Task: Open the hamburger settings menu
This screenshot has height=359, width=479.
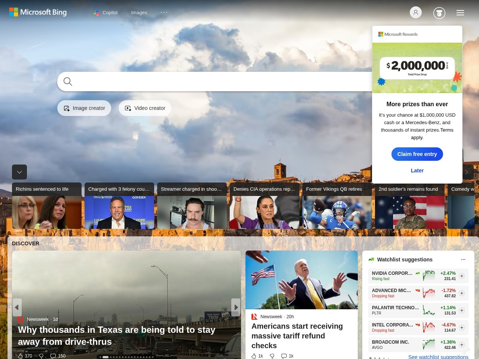Action: tap(460, 13)
